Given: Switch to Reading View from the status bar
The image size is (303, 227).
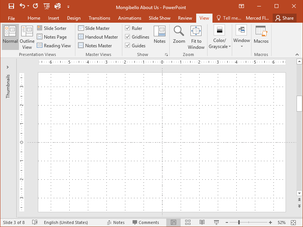Looking at the screenshot, I should coord(202,222).
